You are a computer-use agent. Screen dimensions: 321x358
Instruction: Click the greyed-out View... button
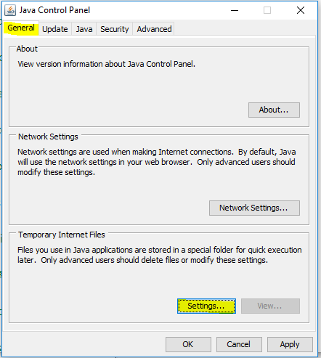pyautogui.click(x=270, y=306)
